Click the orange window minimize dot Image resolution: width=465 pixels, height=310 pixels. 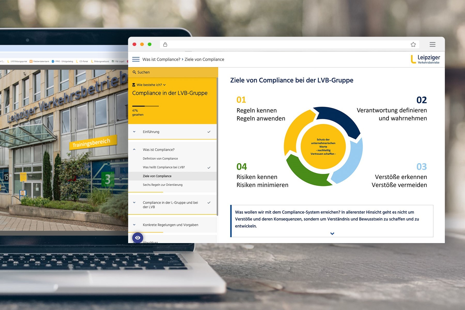142,44
